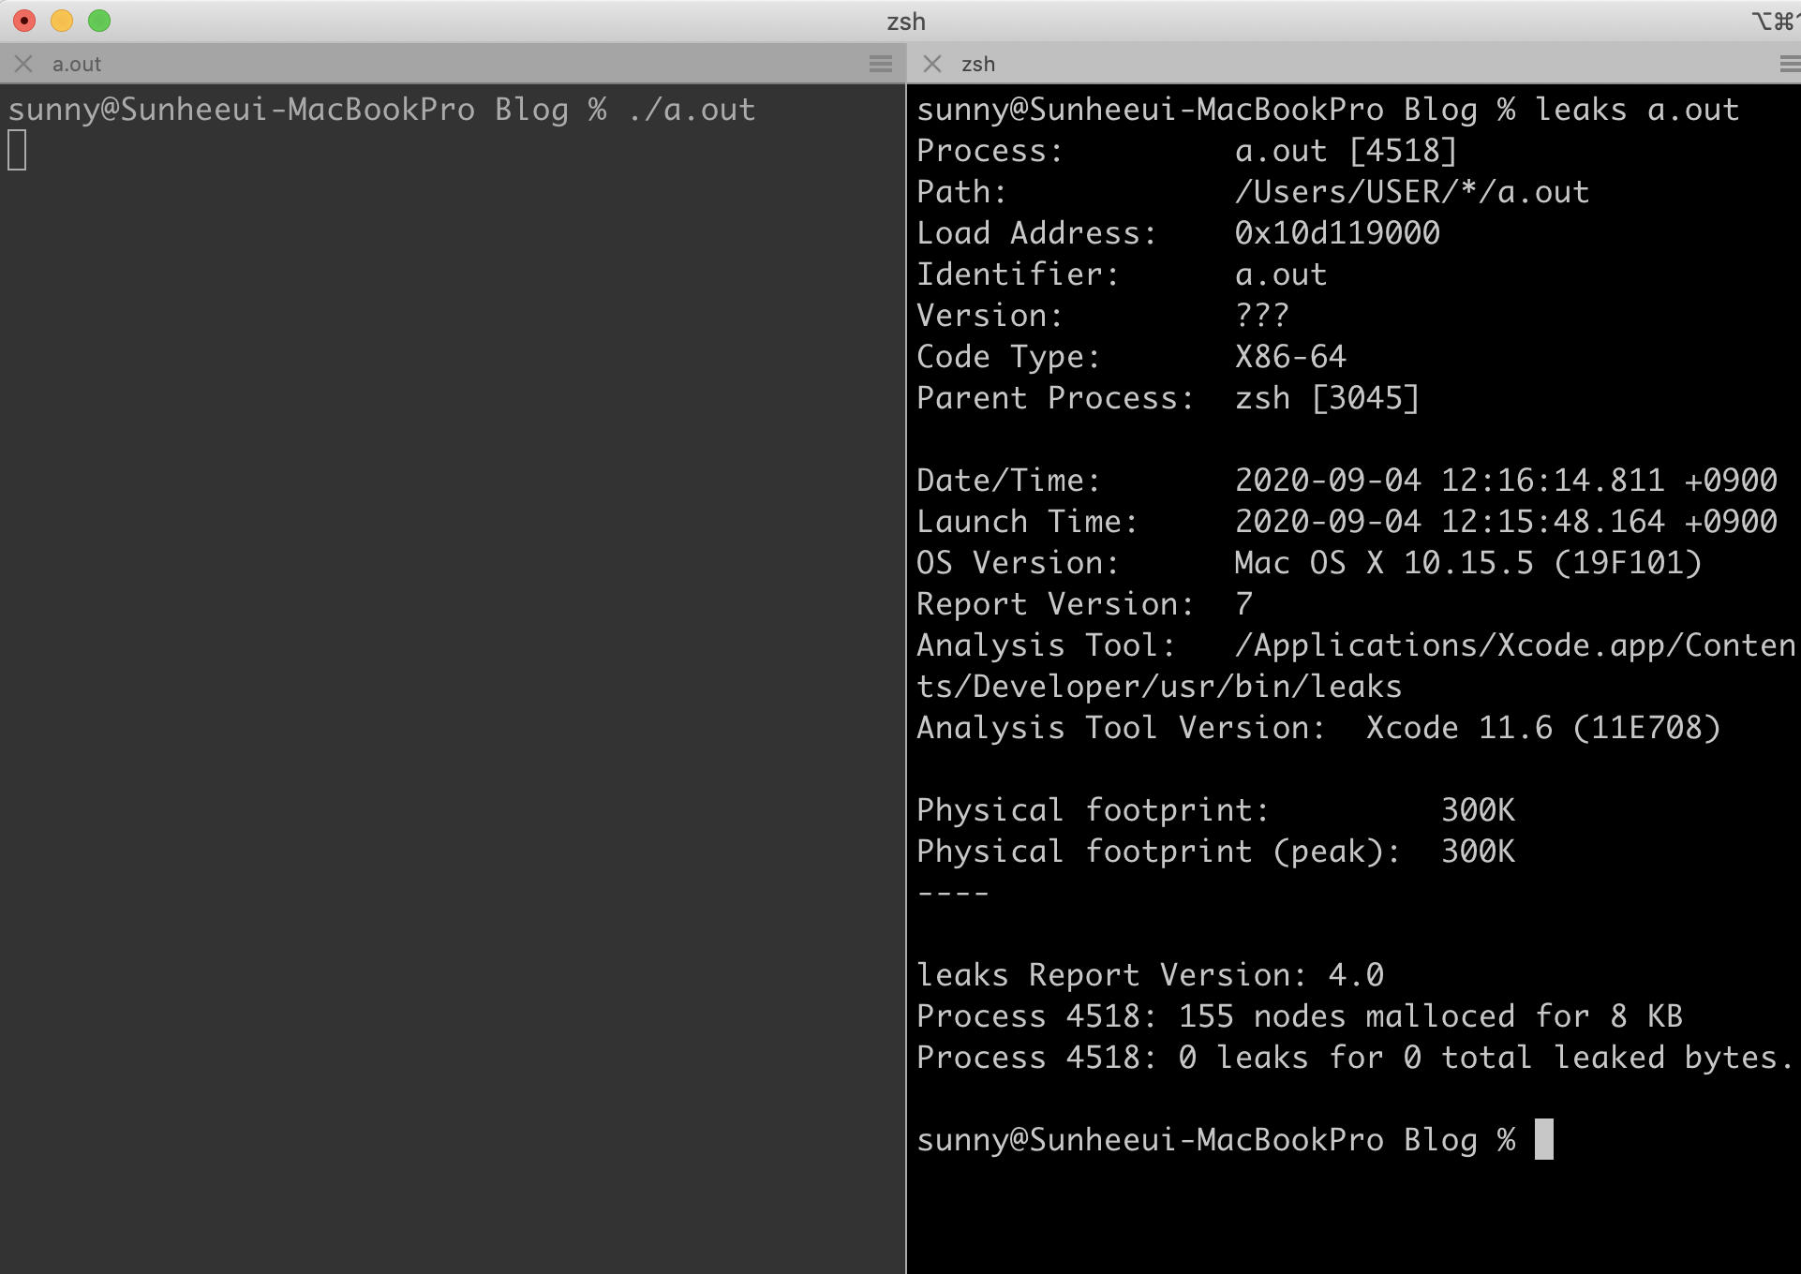This screenshot has height=1274, width=1801.
Task: Click the leaks a.out command text
Action: (1636, 110)
